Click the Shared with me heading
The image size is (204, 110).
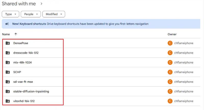pos(19,4)
